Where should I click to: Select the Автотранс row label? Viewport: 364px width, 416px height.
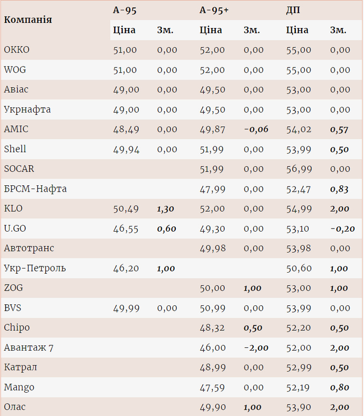(x=29, y=248)
